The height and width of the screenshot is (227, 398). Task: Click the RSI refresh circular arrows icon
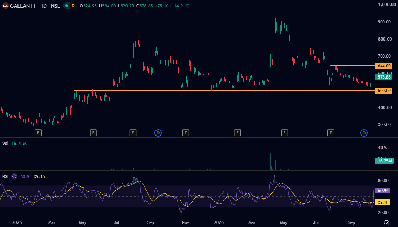coord(14,176)
